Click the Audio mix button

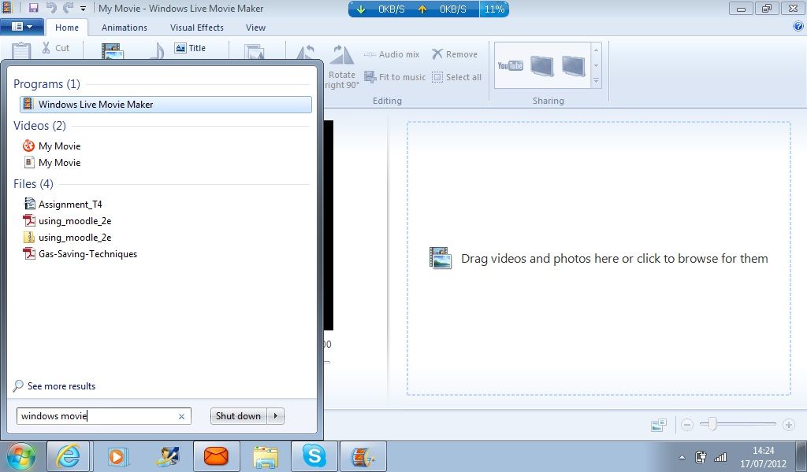[x=392, y=54]
